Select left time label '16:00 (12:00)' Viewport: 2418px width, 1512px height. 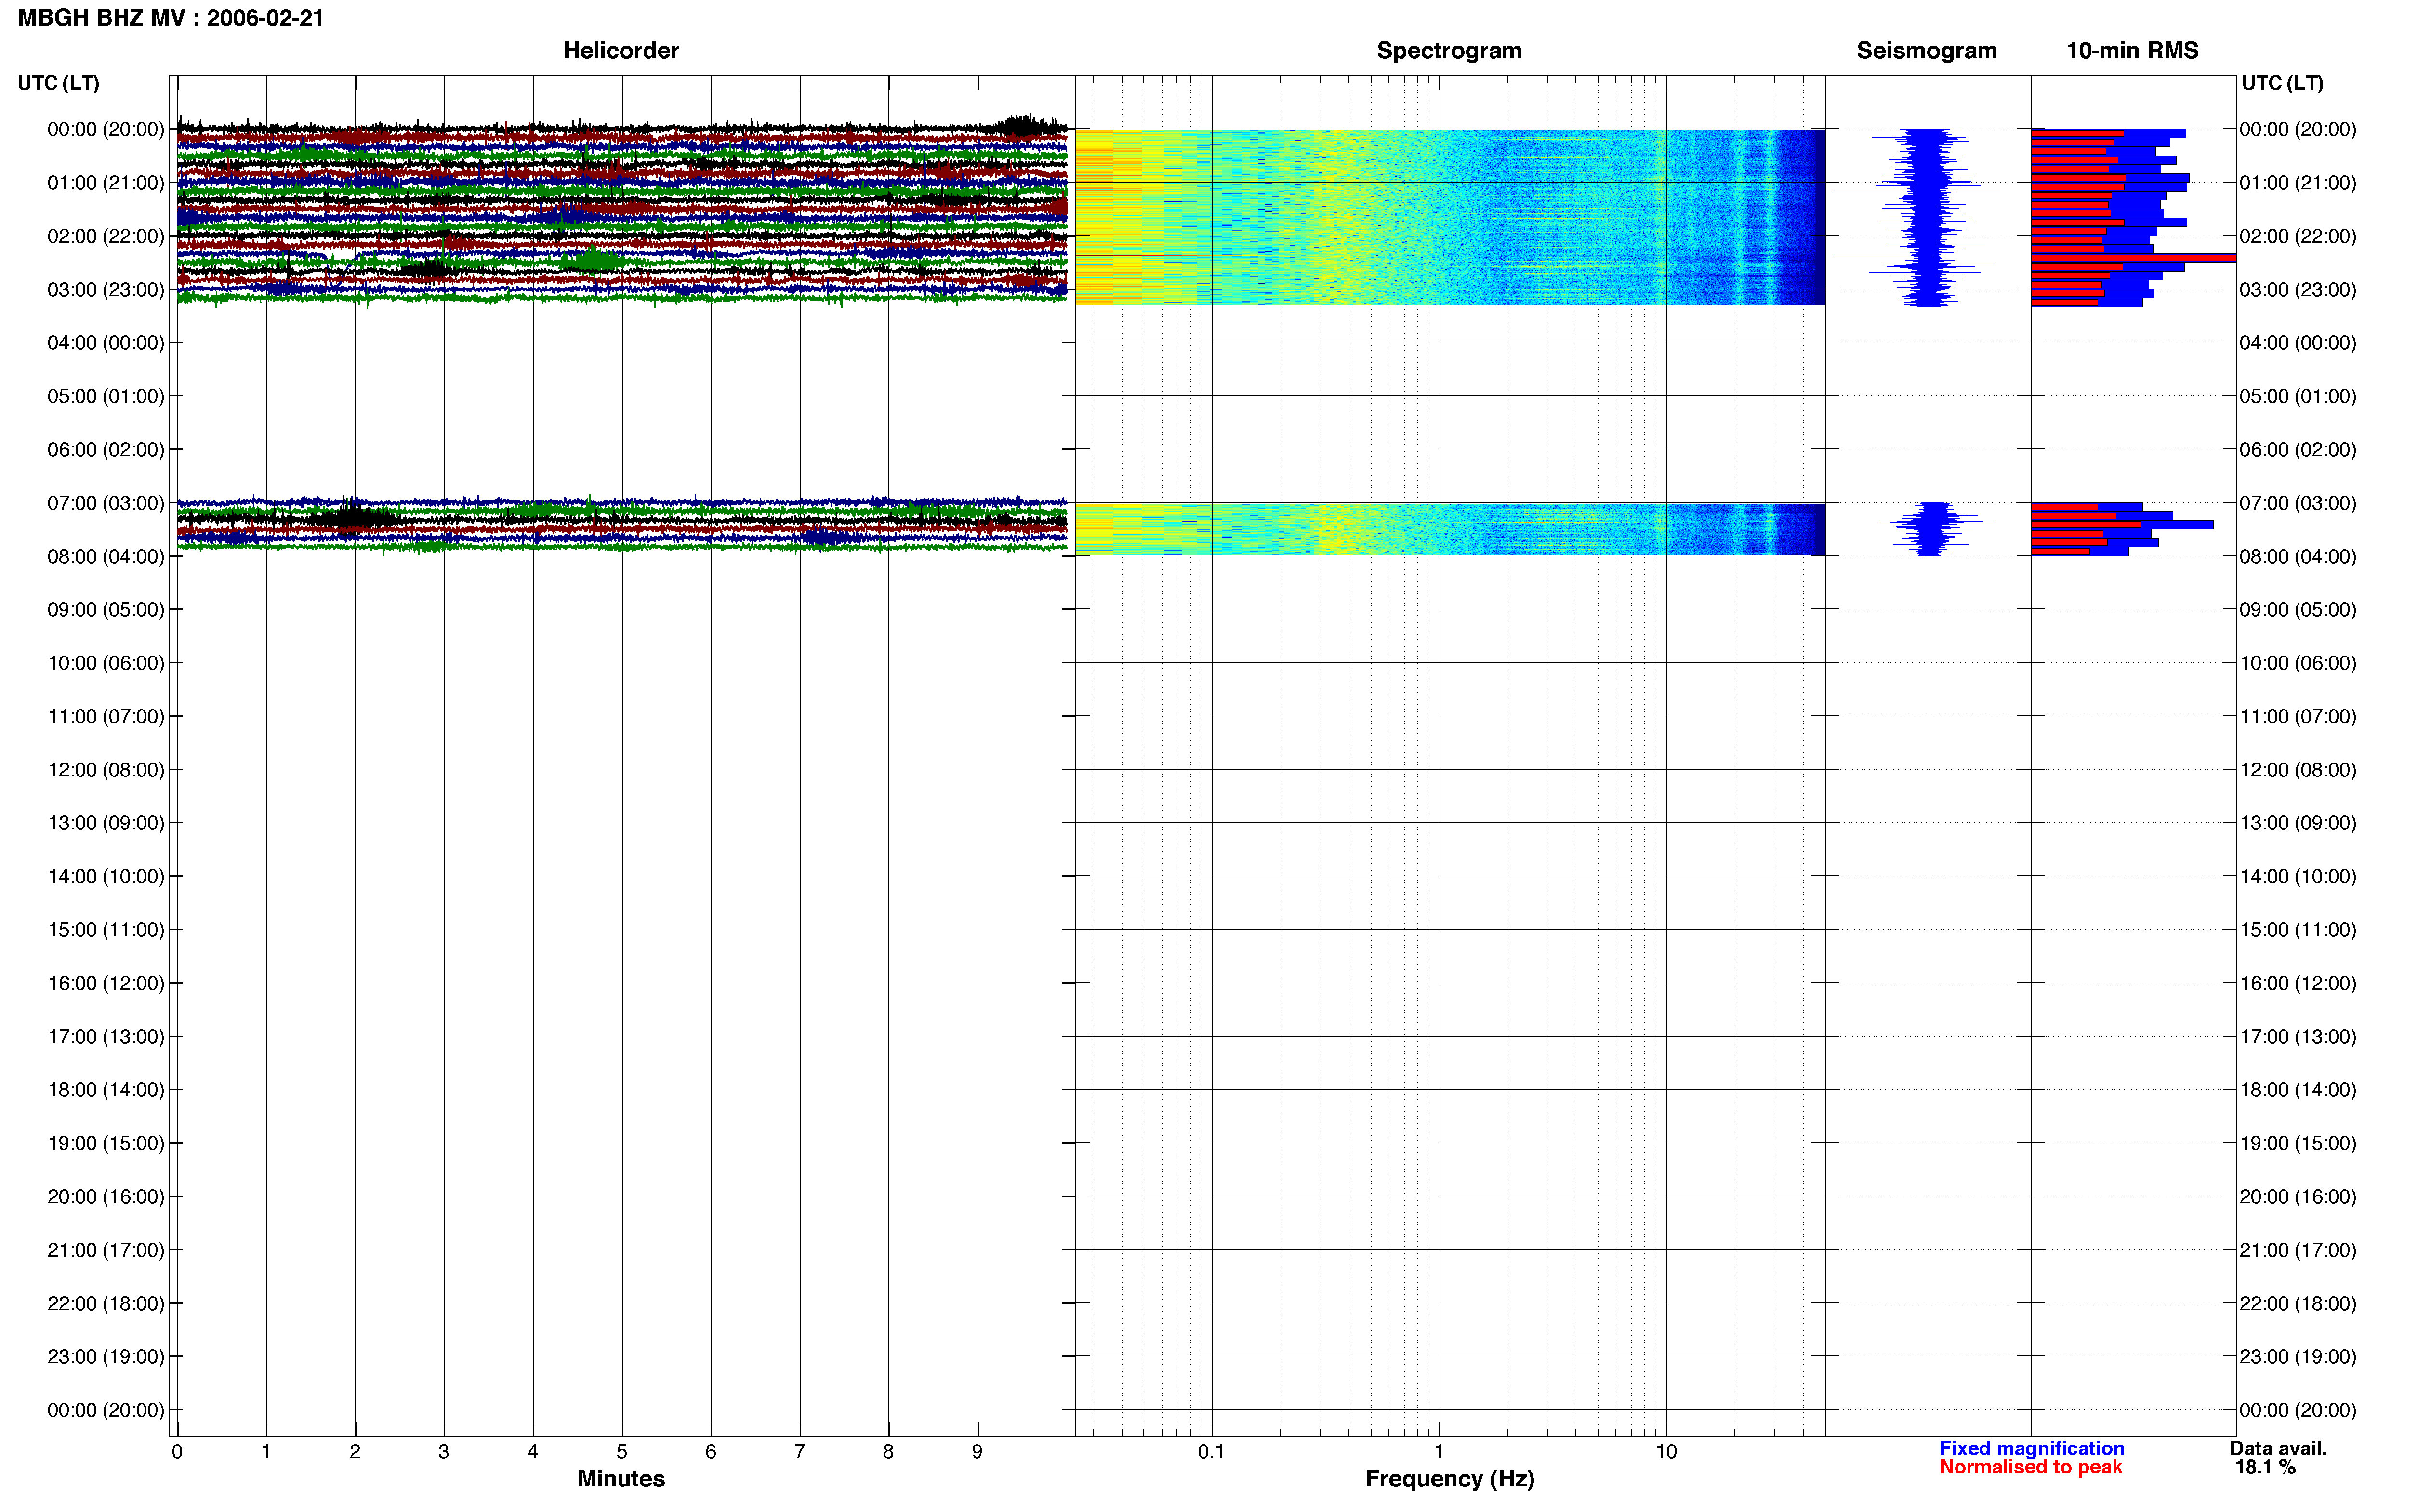click(x=106, y=984)
